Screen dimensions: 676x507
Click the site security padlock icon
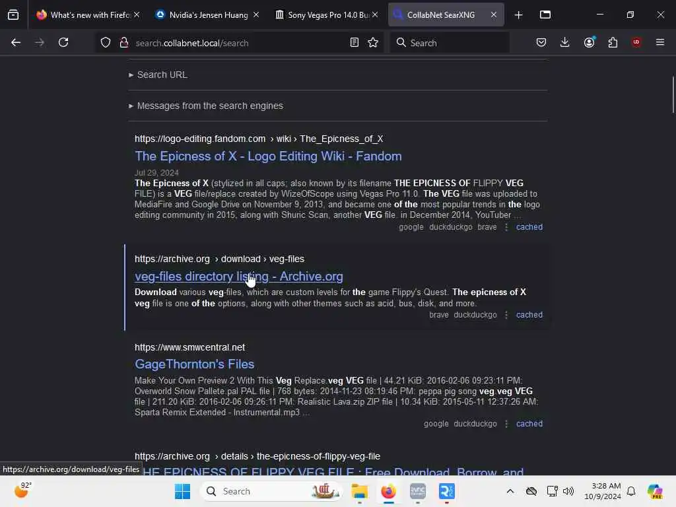[123, 42]
